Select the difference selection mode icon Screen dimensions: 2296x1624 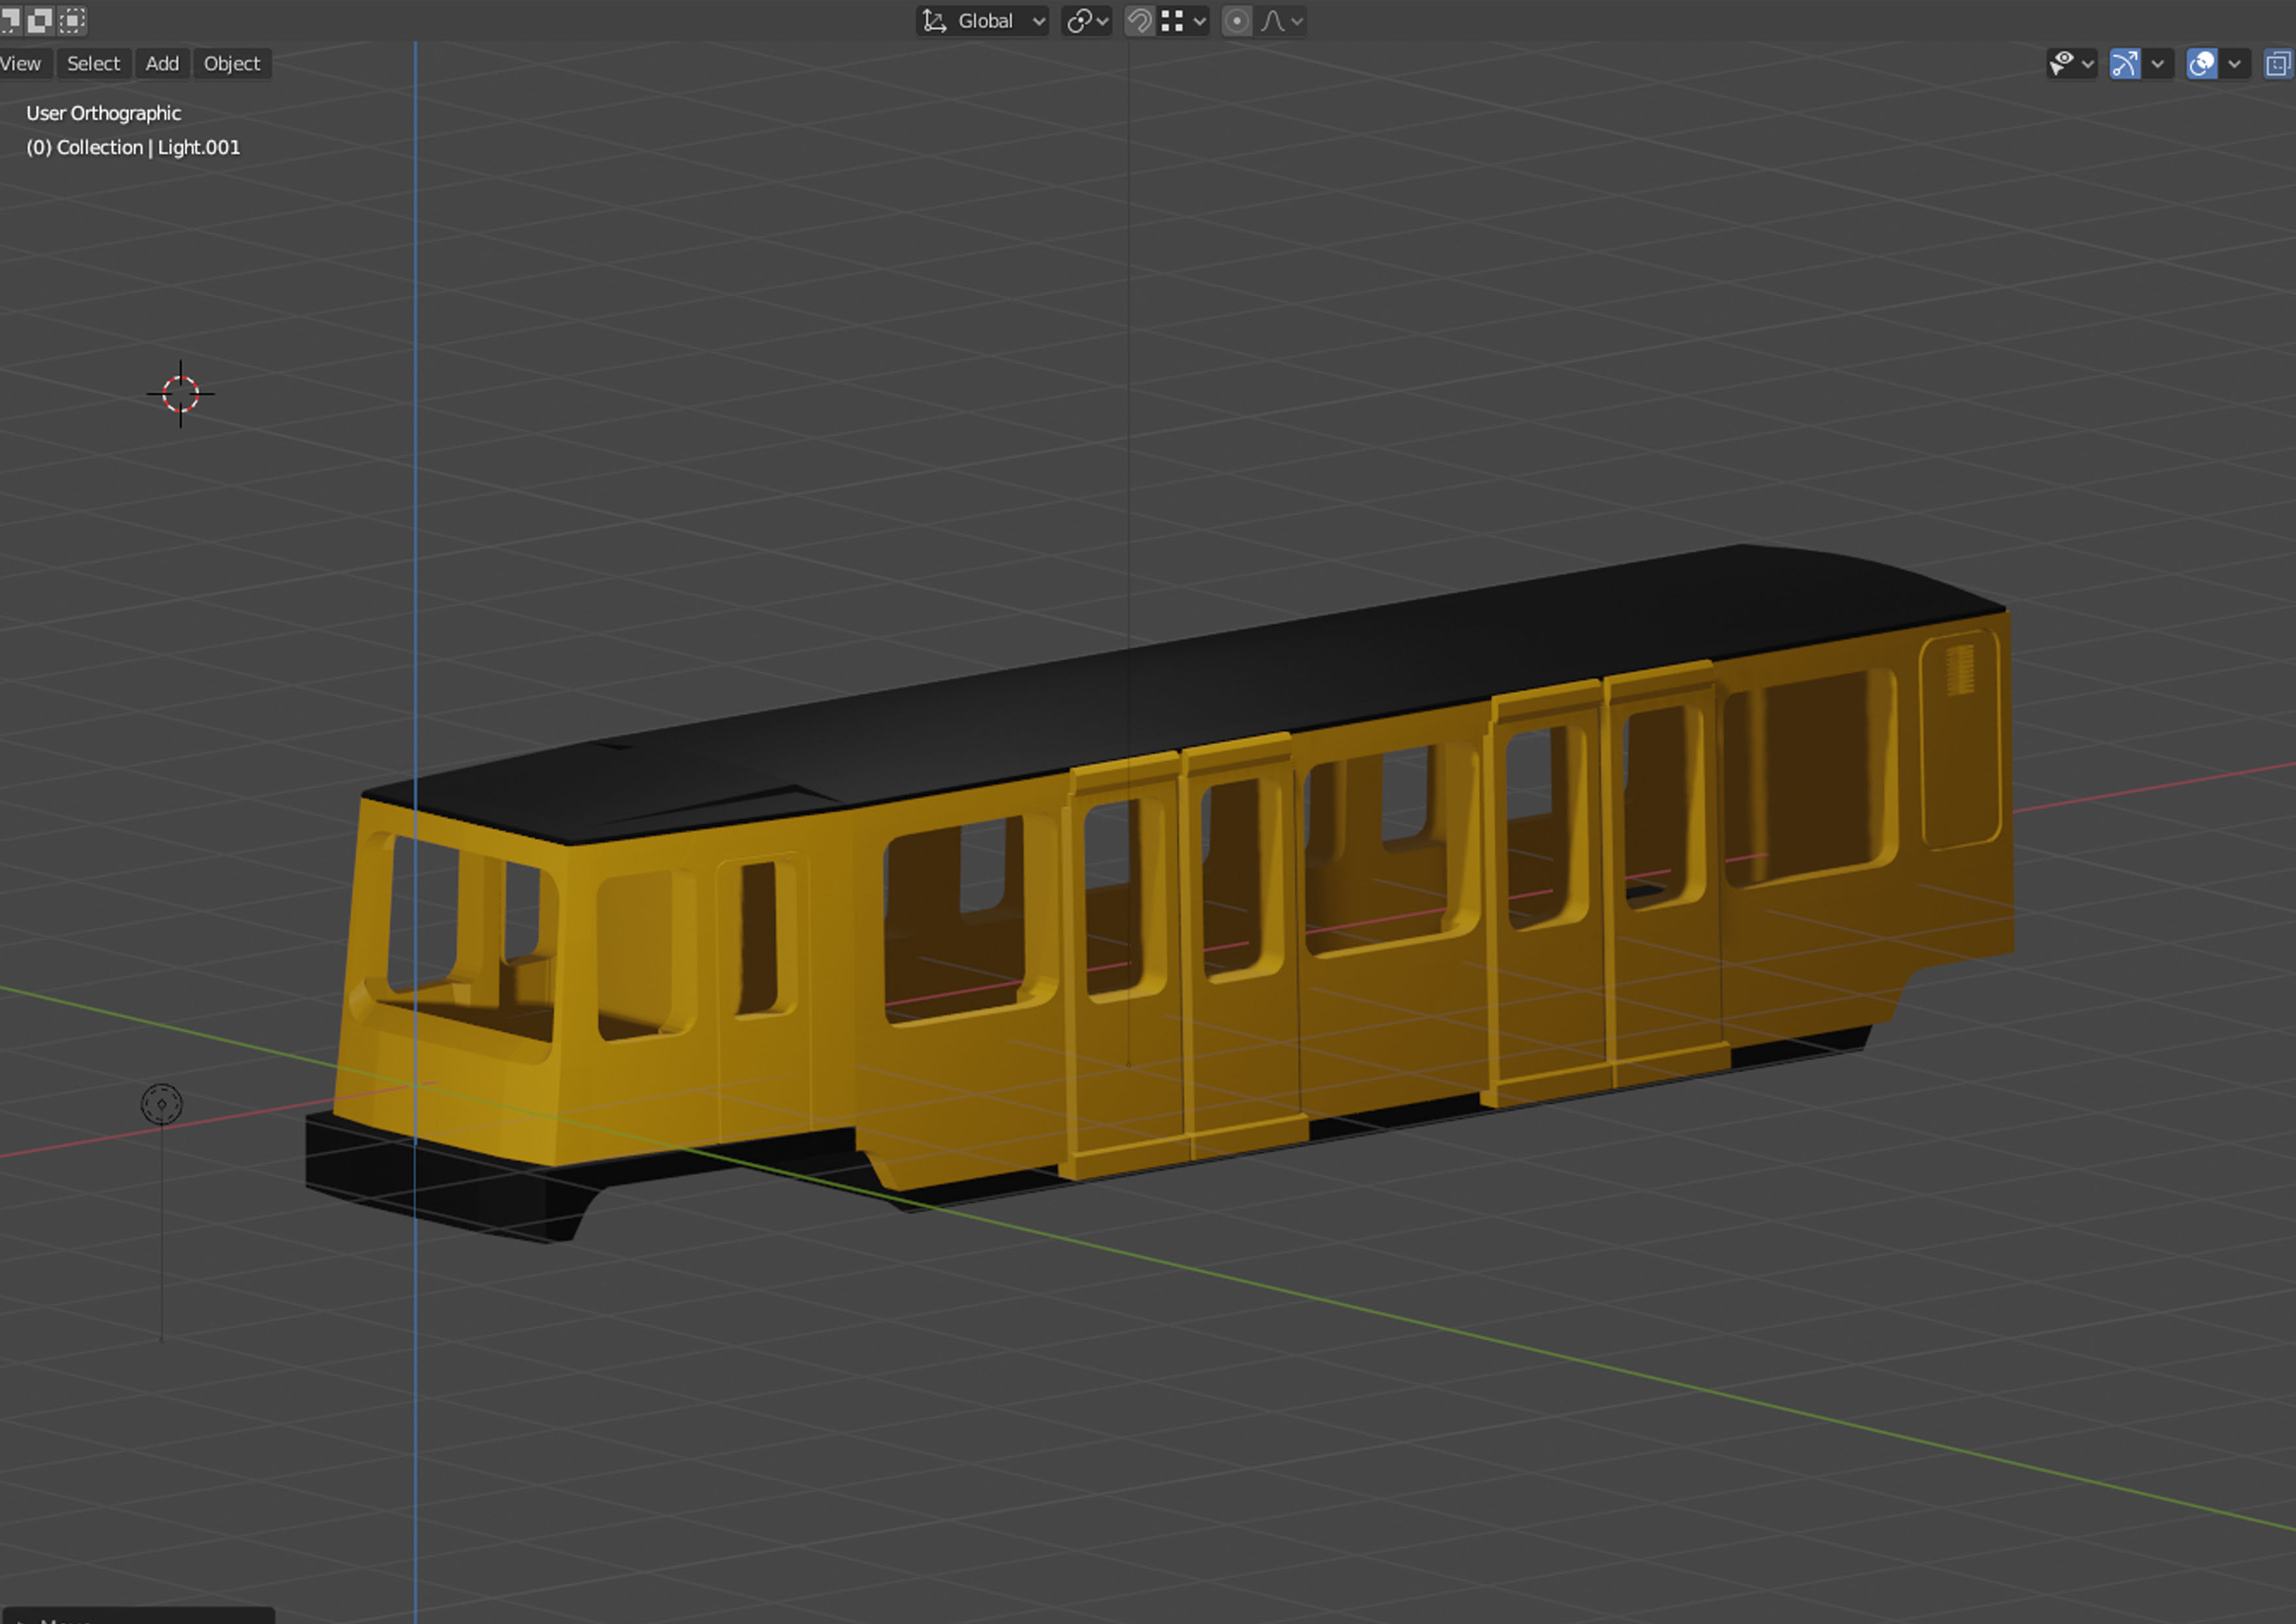[40, 20]
